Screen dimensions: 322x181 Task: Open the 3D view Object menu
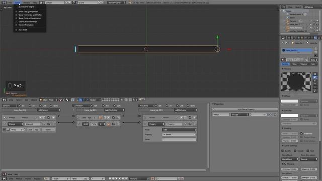pos(34,100)
